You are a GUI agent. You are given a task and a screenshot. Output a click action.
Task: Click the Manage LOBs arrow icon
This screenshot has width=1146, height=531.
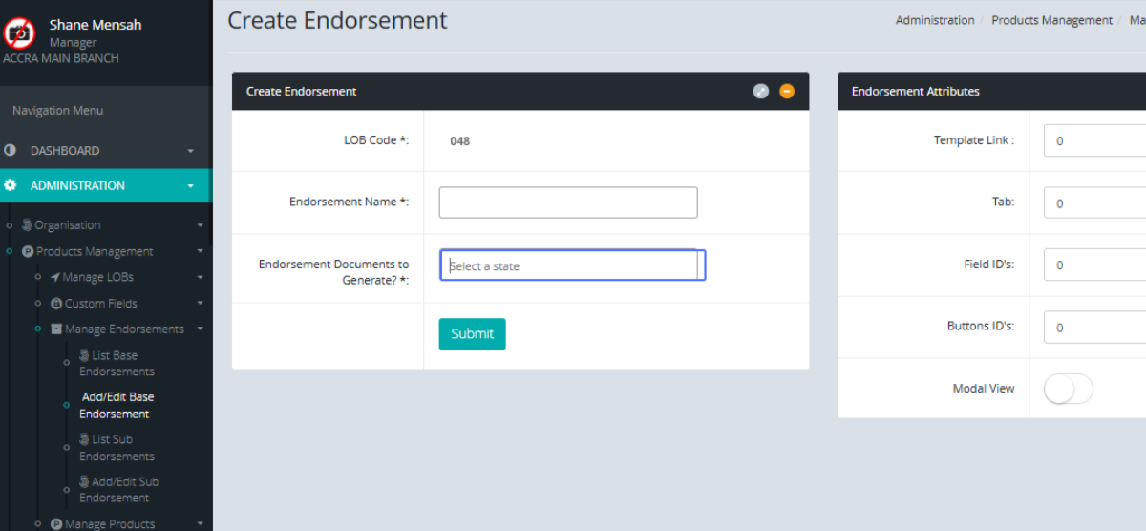[x=55, y=277]
